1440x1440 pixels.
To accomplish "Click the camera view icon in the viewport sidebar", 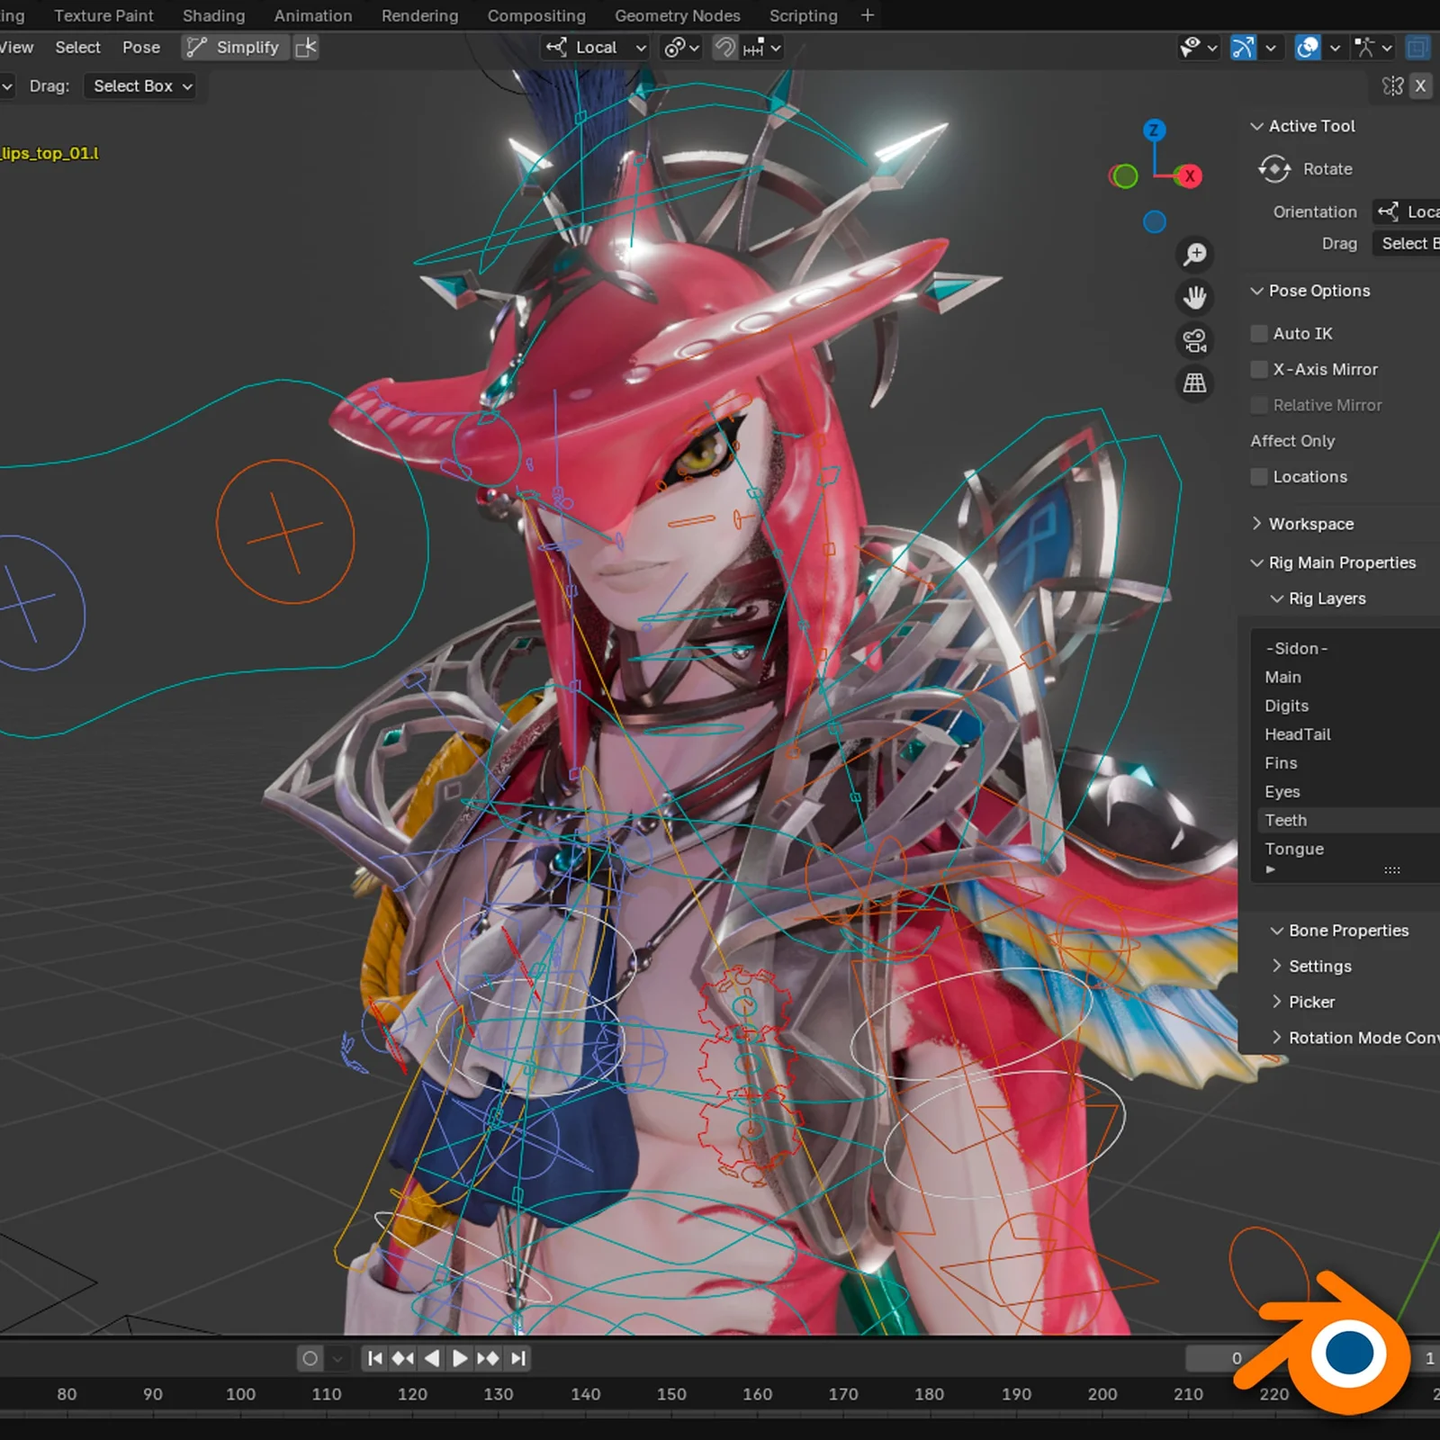I will click(x=1194, y=340).
